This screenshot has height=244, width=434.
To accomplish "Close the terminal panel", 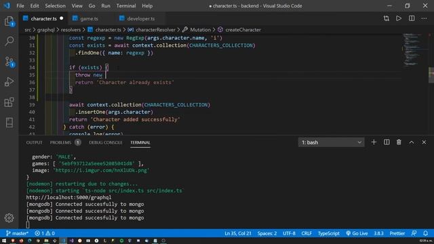I will (x=424, y=142).
